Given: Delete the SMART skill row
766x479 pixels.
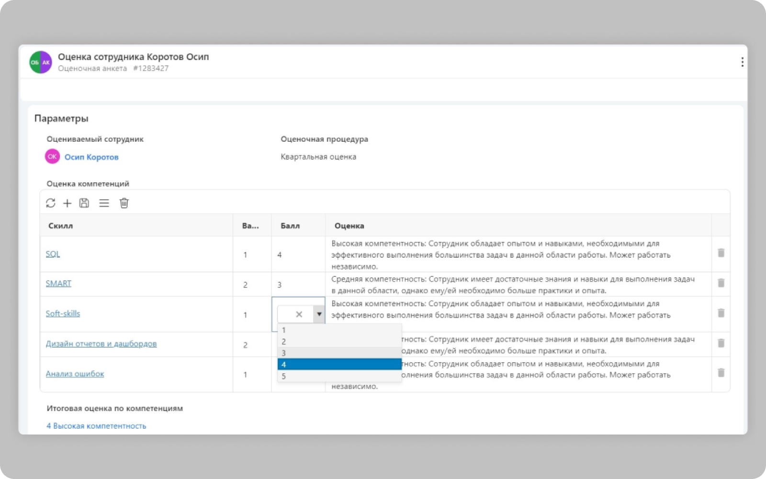Looking at the screenshot, I should [721, 283].
